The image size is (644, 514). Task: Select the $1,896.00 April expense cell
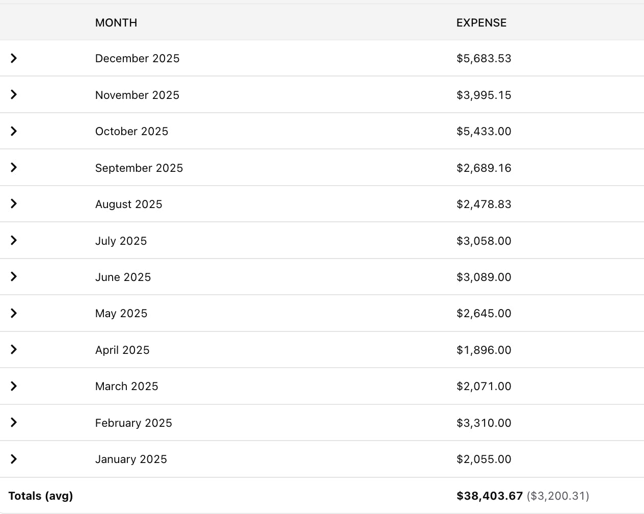click(484, 350)
